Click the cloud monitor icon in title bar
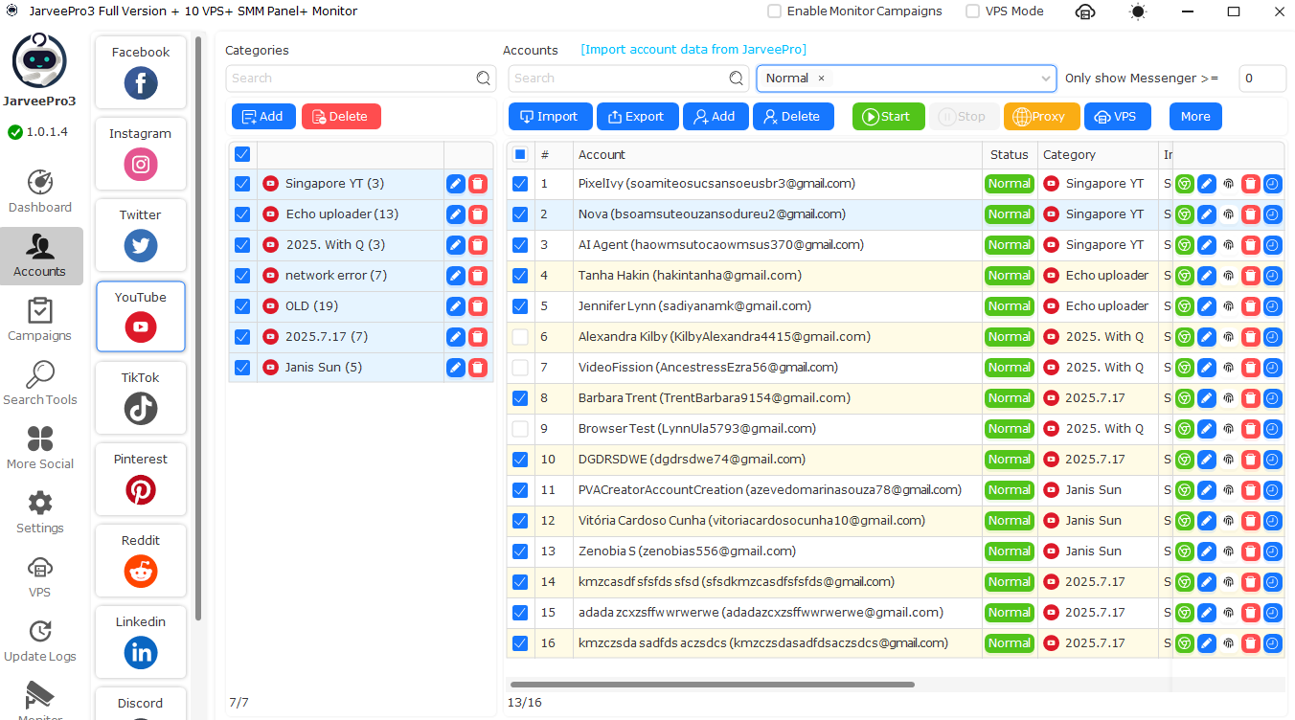The width and height of the screenshot is (1295, 720). [x=1085, y=11]
